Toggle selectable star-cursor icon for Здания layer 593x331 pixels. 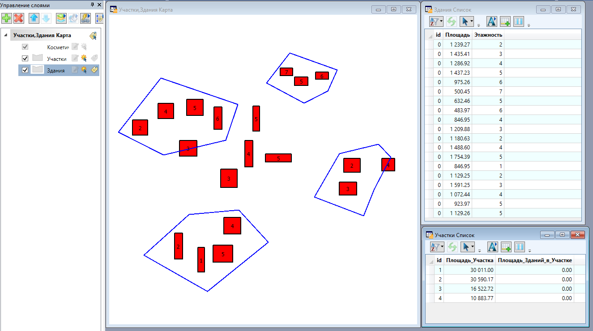84,70
